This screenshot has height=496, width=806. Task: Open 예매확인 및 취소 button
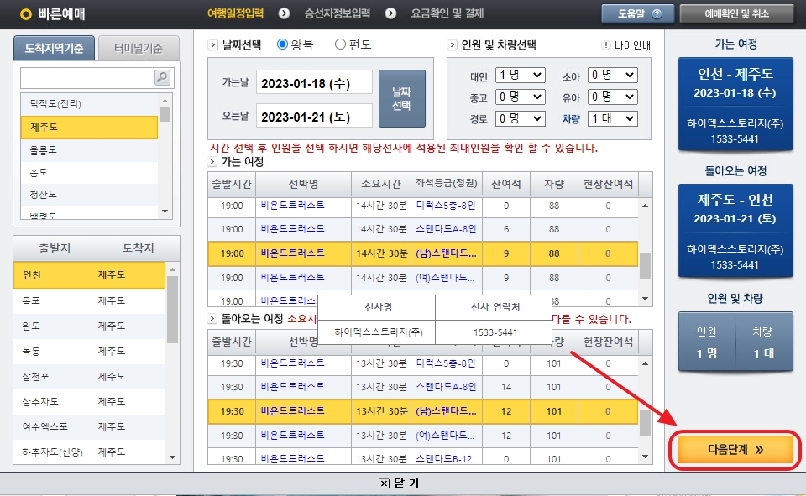coord(736,14)
